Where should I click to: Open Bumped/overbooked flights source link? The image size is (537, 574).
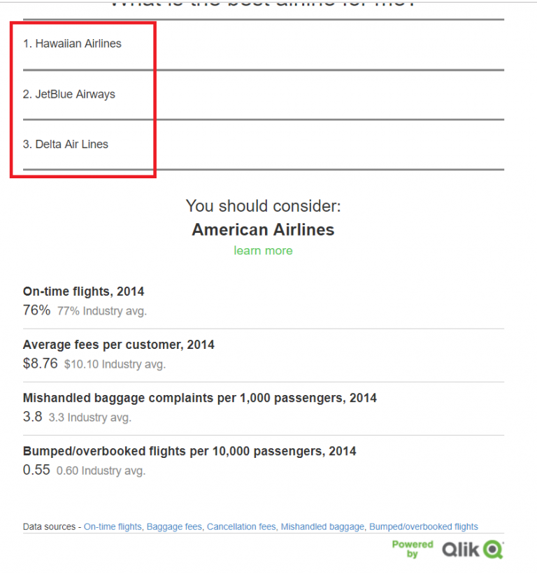point(424,526)
